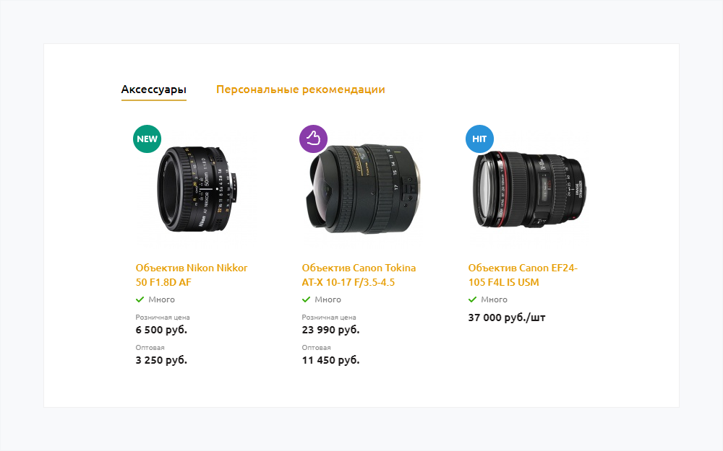Click the purple thumbs-up recommend badge
Screen dimensions: 723x451
click(314, 139)
